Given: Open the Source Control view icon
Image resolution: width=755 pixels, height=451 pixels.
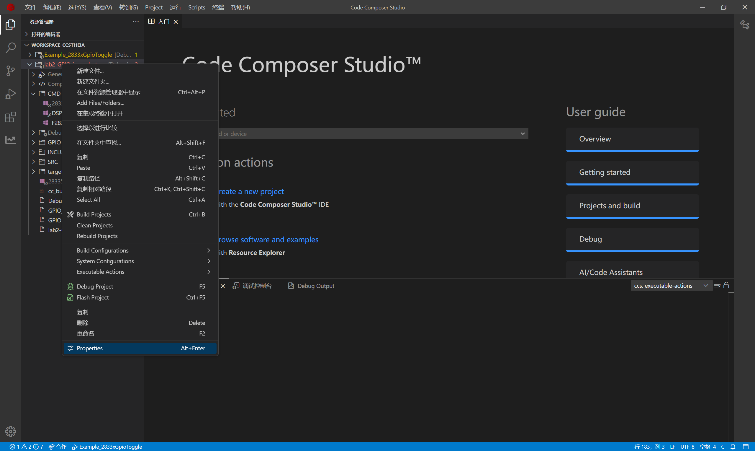Looking at the screenshot, I should pos(11,71).
